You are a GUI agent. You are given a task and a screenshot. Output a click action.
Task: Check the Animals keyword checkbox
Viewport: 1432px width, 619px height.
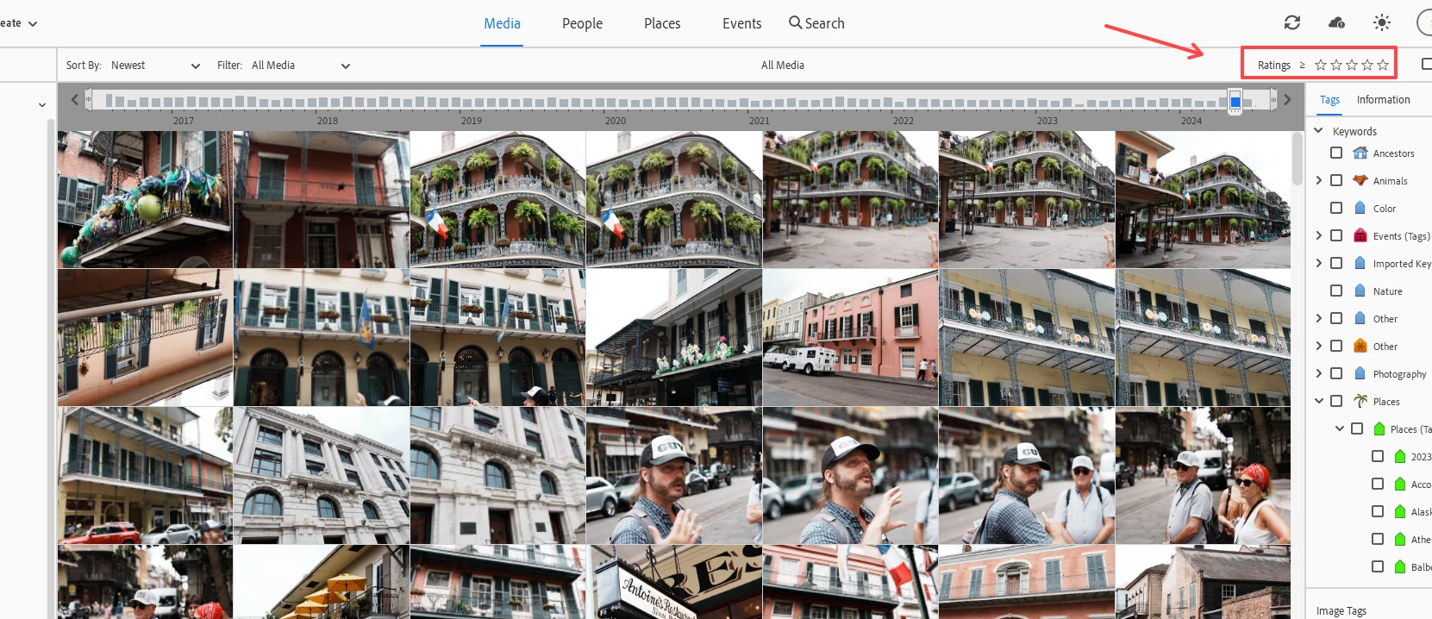(1336, 180)
